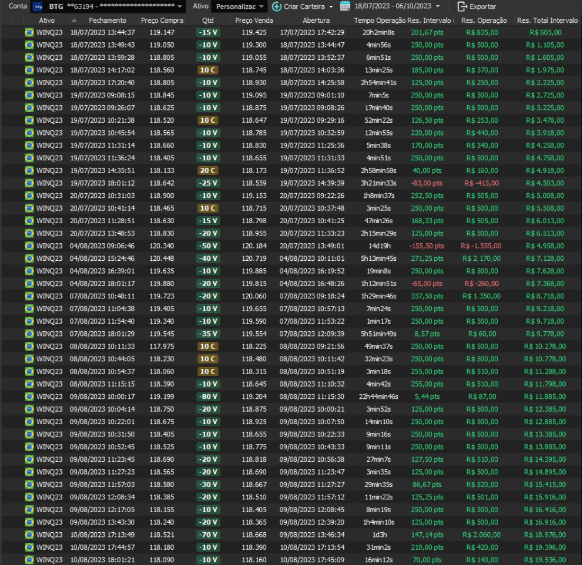Image resolution: width=582 pixels, height=565 pixels.
Task: Click the 80 V quantity badge
Action: 207,397
